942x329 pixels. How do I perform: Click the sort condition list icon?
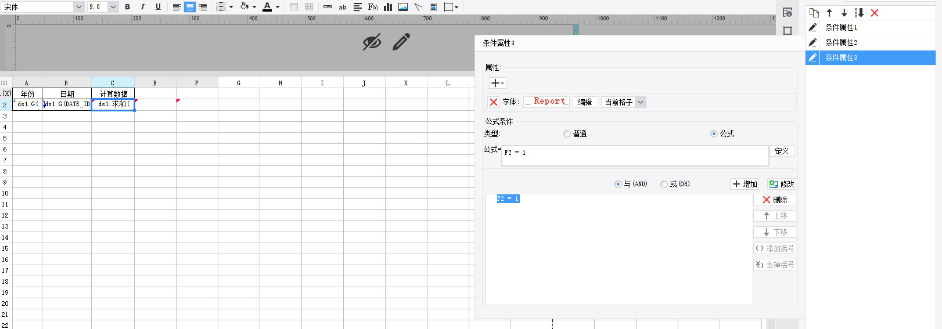[x=860, y=13]
